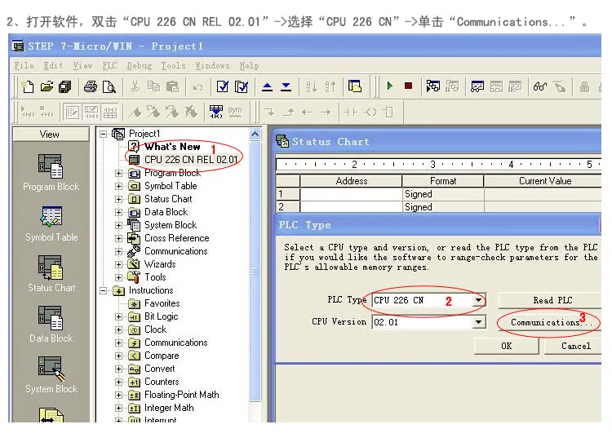This screenshot has width=612, height=442.
Task: Click Cancel in PLC Type dialog
Action: [x=573, y=346]
